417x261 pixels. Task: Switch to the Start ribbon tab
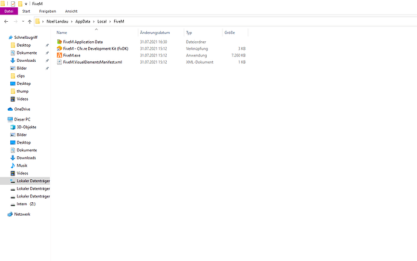click(26, 11)
